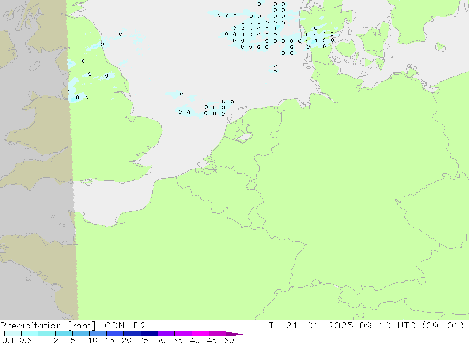Click the lightest 0.1–0.5 mm legend swatch
This screenshot has height=343, width=469.
[x=13, y=334]
